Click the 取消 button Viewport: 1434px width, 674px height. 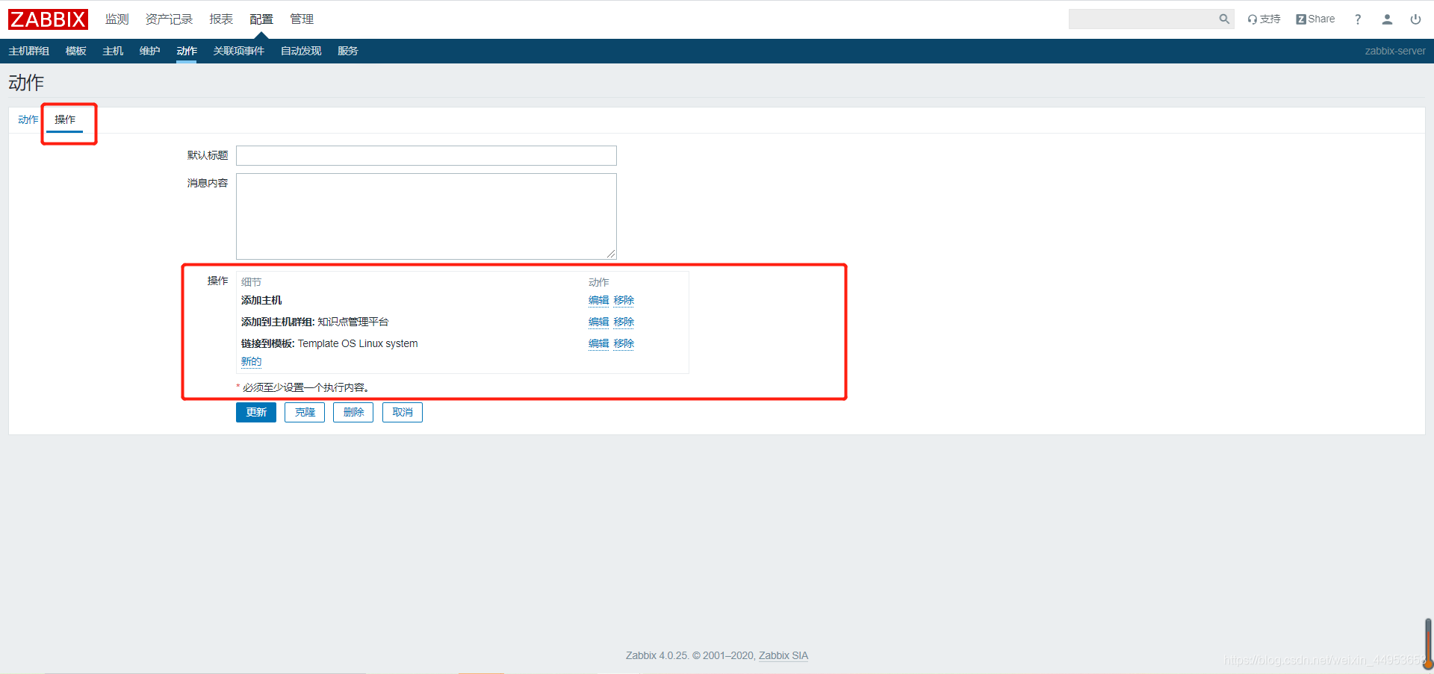point(403,412)
